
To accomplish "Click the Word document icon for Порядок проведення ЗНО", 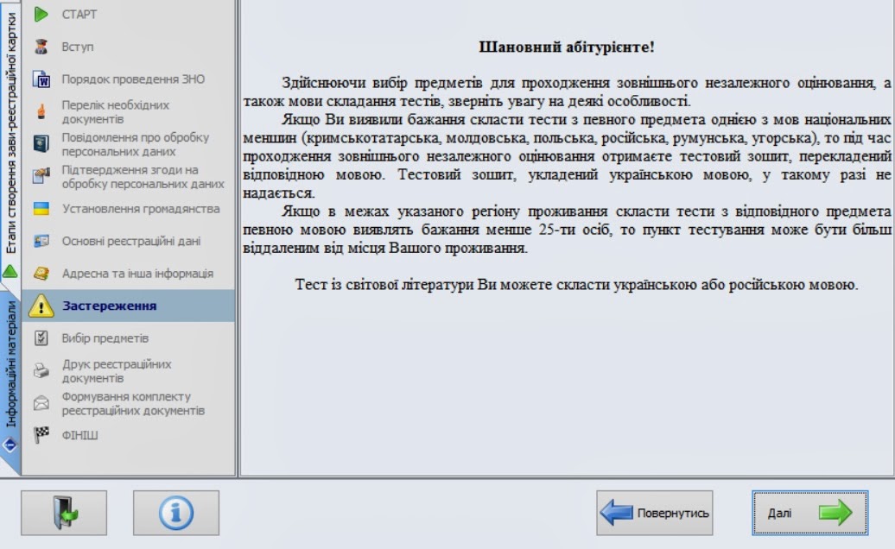I will [x=41, y=79].
